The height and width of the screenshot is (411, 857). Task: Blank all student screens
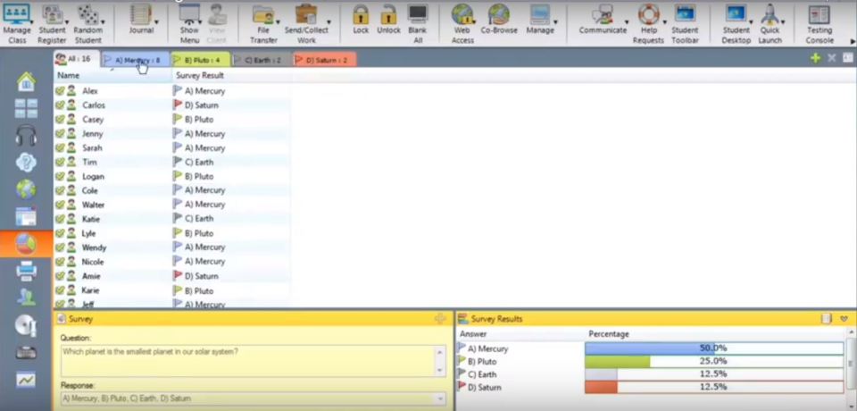coord(418,23)
